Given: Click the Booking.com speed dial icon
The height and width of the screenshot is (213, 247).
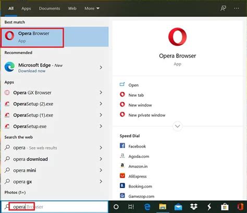Looking at the screenshot, I should click(x=122, y=186).
